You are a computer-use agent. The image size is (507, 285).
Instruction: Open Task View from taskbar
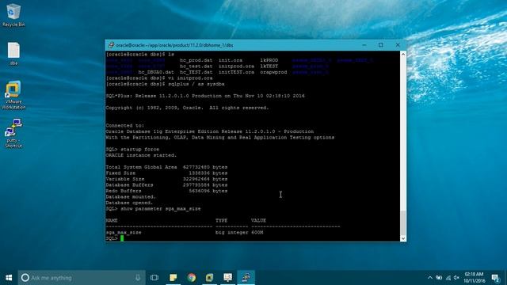click(x=154, y=278)
